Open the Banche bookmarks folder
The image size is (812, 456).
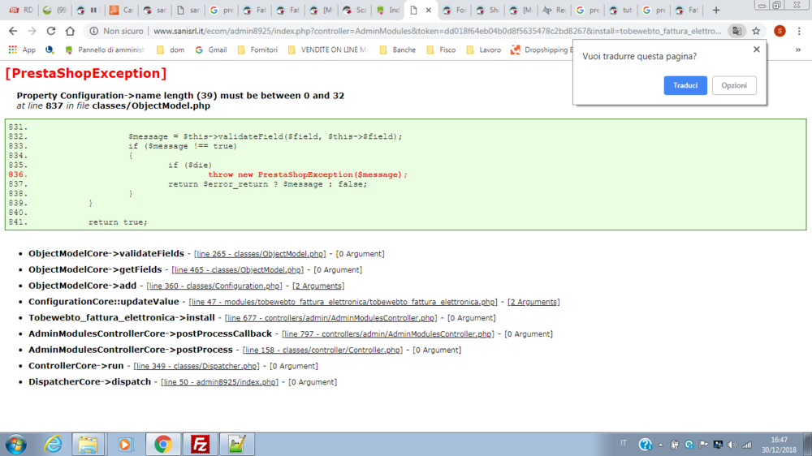(398, 49)
